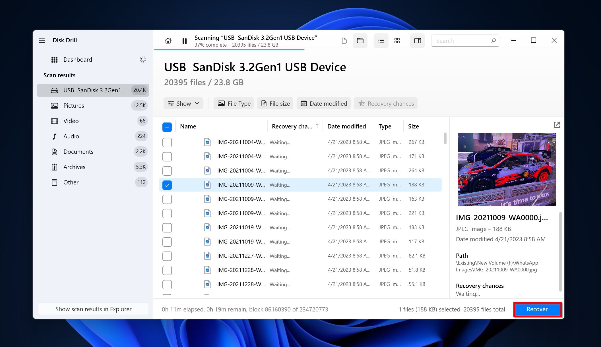
Task: Open file in external window icon
Action: point(556,125)
